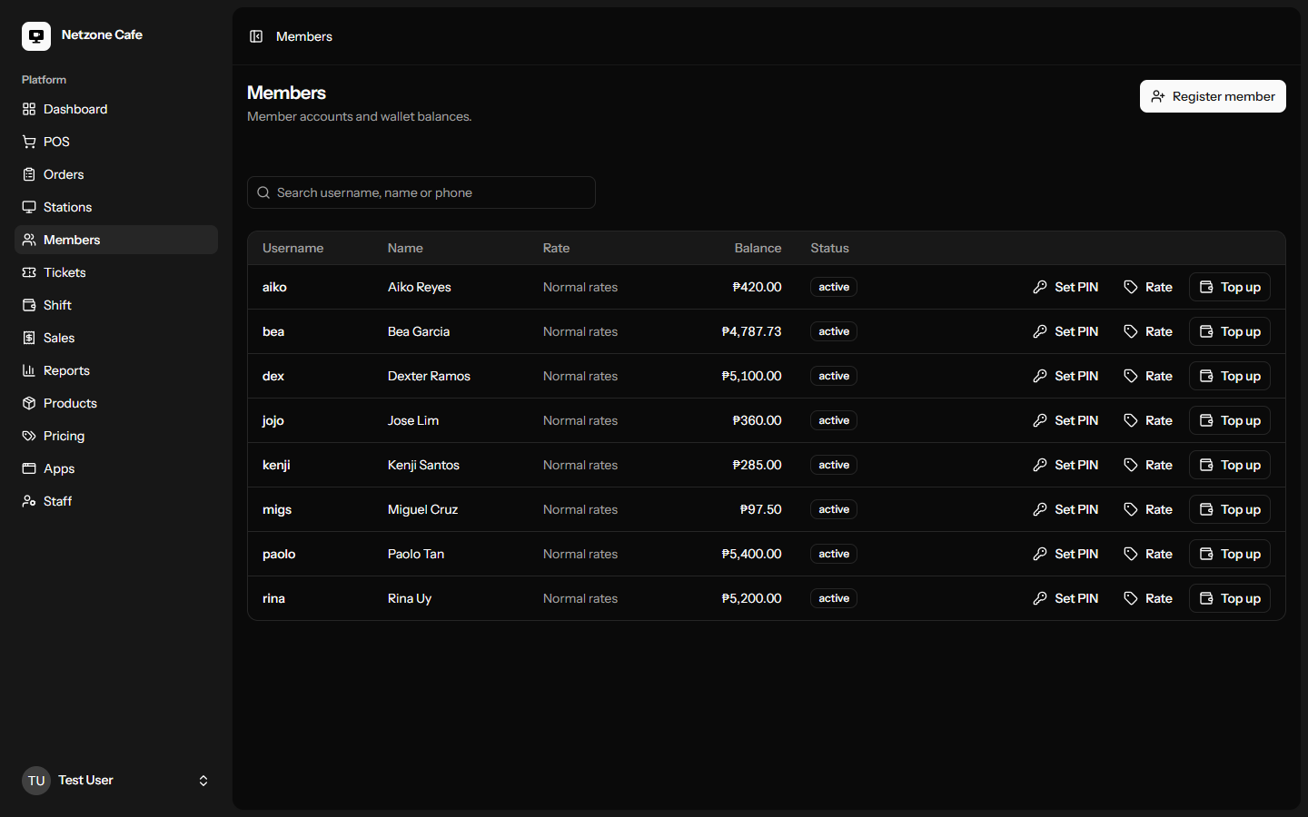Set PIN for bea
Image resolution: width=1308 pixels, height=817 pixels.
click(x=1065, y=331)
